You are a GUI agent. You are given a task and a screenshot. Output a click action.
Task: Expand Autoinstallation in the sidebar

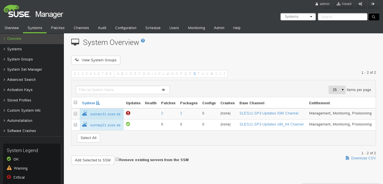[x=32, y=121]
